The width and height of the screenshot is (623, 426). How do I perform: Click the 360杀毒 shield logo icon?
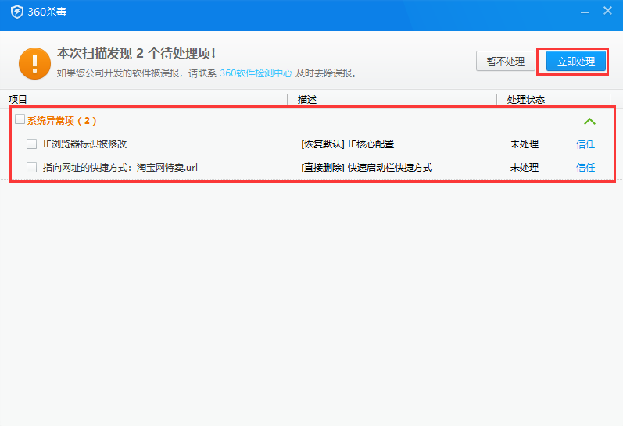(16, 12)
